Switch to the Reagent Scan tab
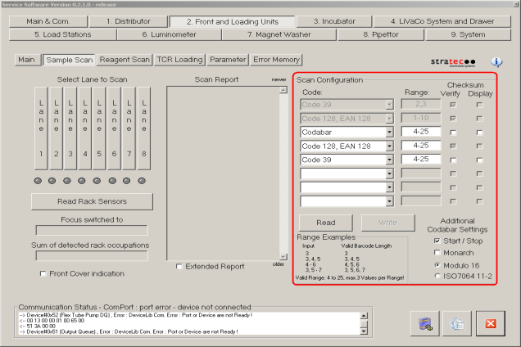The width and height of the screenshot is (521, 347). point(125,60)
